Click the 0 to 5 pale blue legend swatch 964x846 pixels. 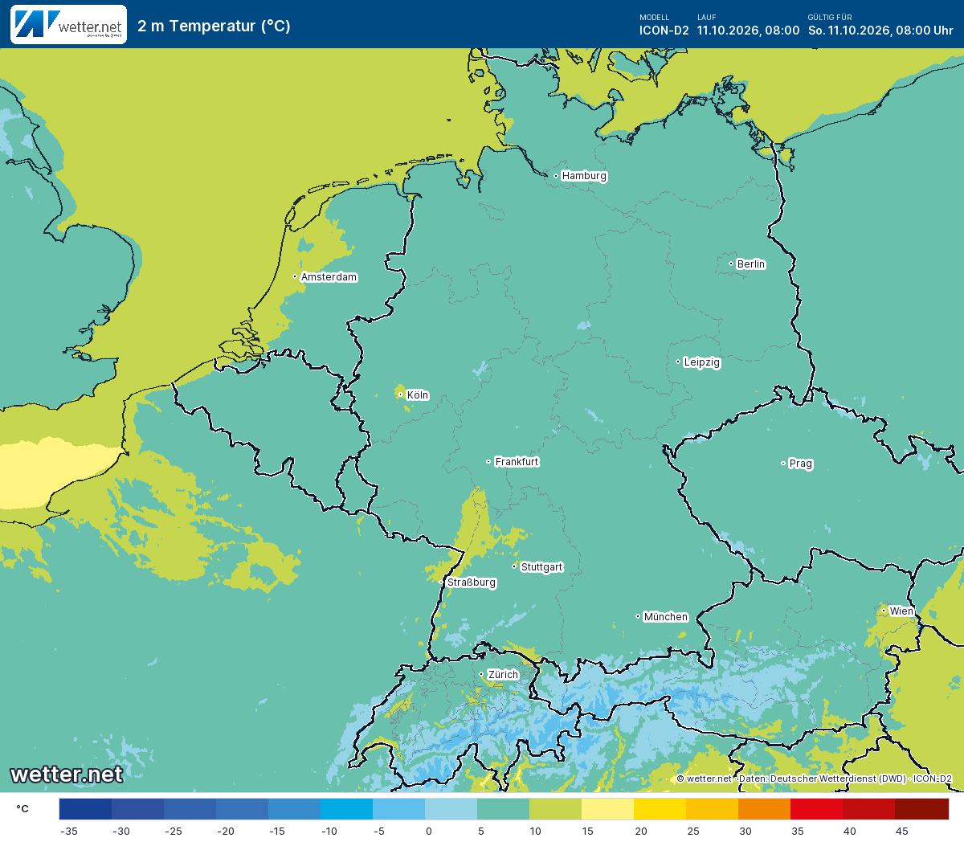pyautogui.click(x=451, y=809)
